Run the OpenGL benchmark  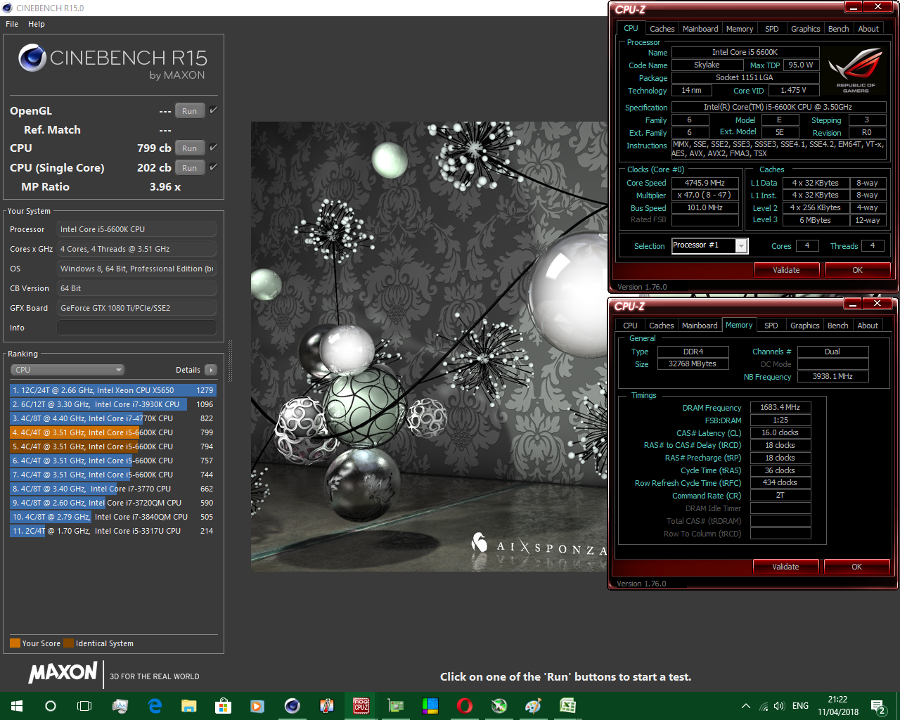tap(190, 110)
